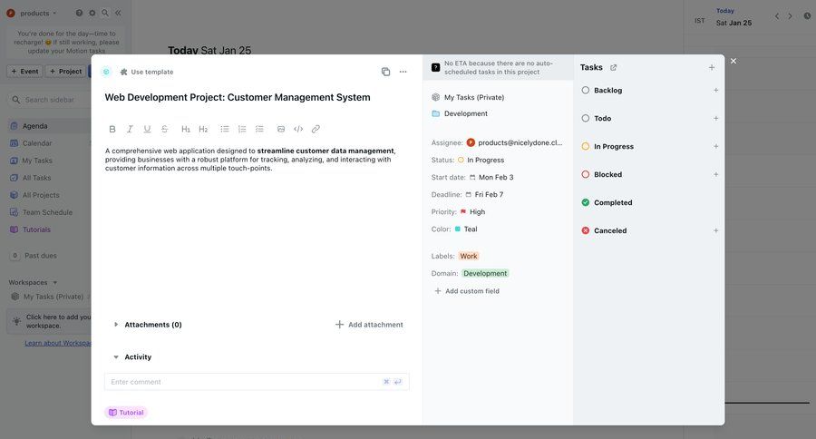816x439 pixels.
Task: Add task to Canceled section
Action: coord(715,230)
